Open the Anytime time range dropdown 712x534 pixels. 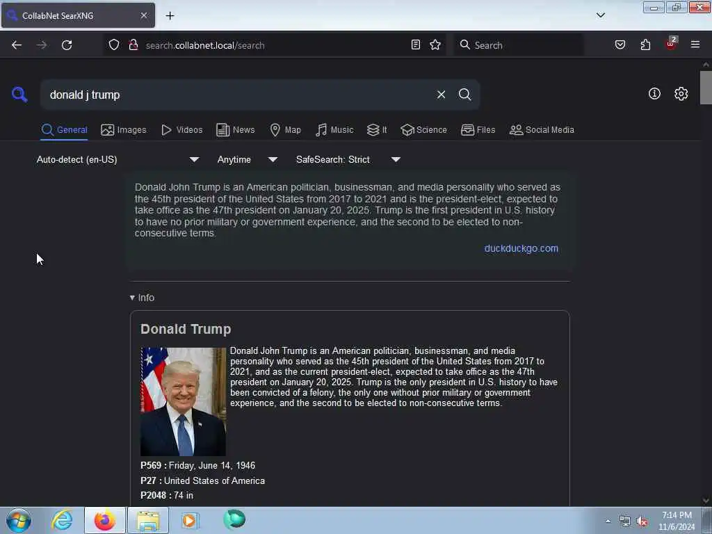(x=248, y=159)
